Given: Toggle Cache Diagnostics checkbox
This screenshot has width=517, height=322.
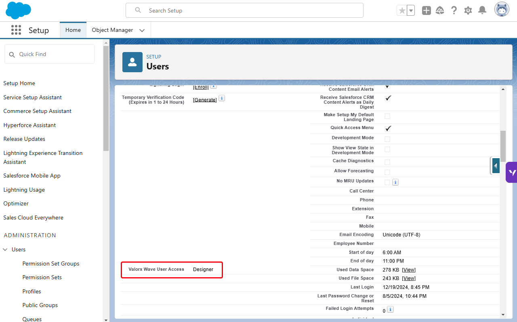Looking at the screenshot, I should click(387, 162).
